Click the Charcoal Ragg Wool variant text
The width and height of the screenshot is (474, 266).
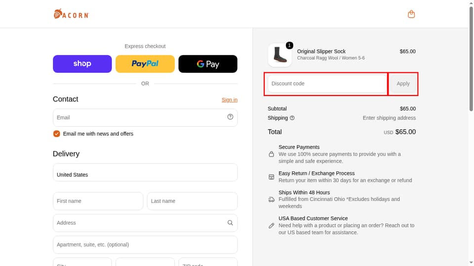331,58
